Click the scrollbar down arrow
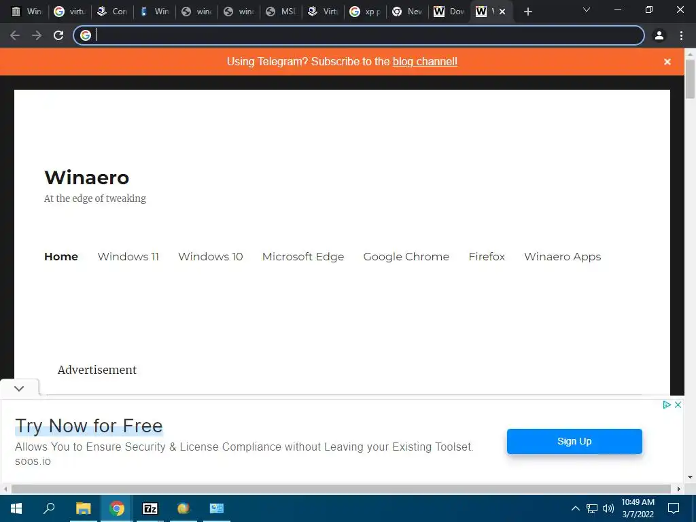This screenshot has height=522, width=696. [690, 477]
